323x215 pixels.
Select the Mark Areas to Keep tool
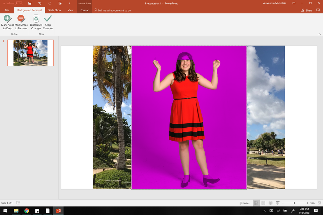point(7,22)
